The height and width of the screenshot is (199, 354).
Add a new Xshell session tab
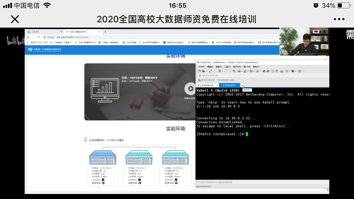(242, 85)
